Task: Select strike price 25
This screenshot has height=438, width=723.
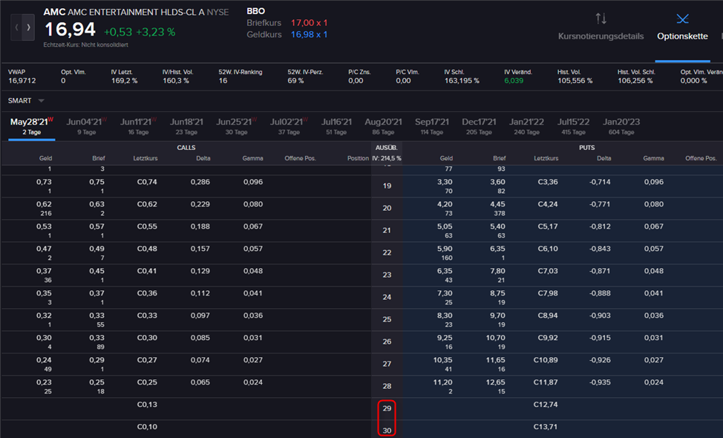Action: pyautogui.click(x=387, y=319)
